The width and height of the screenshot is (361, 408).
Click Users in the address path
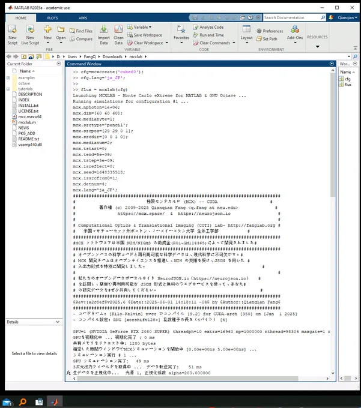(x=72, y=56)
